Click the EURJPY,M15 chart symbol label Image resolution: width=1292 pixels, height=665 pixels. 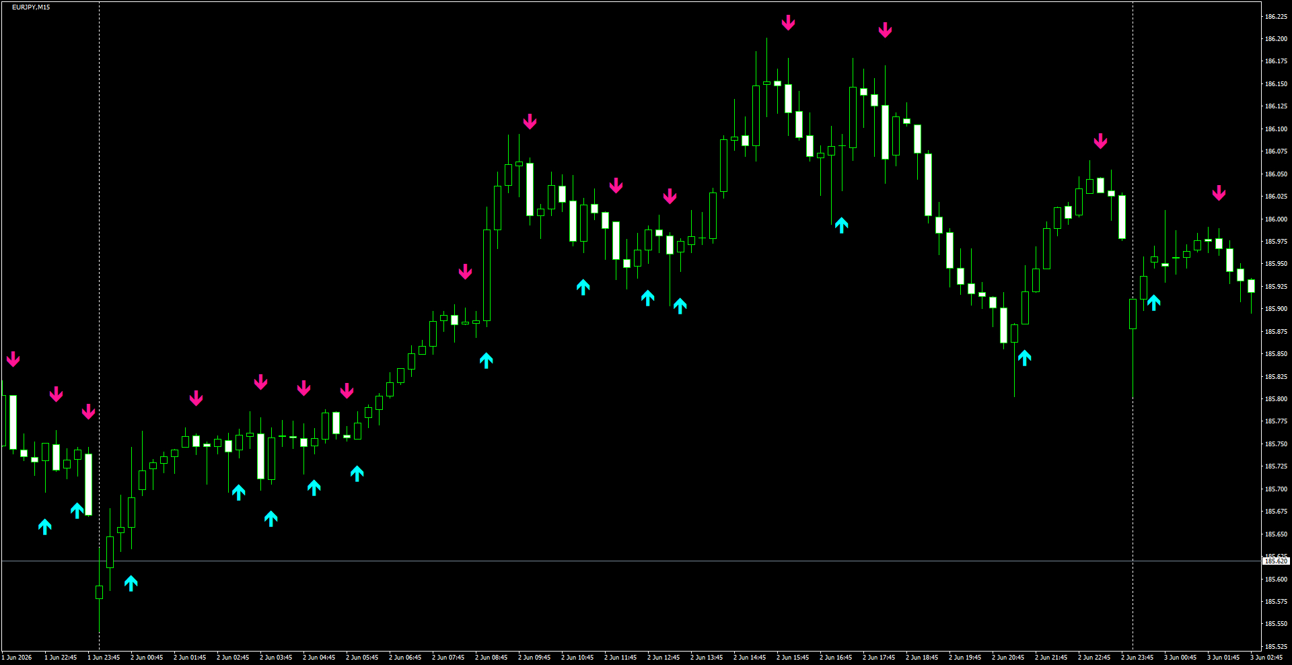click(31, 7)
